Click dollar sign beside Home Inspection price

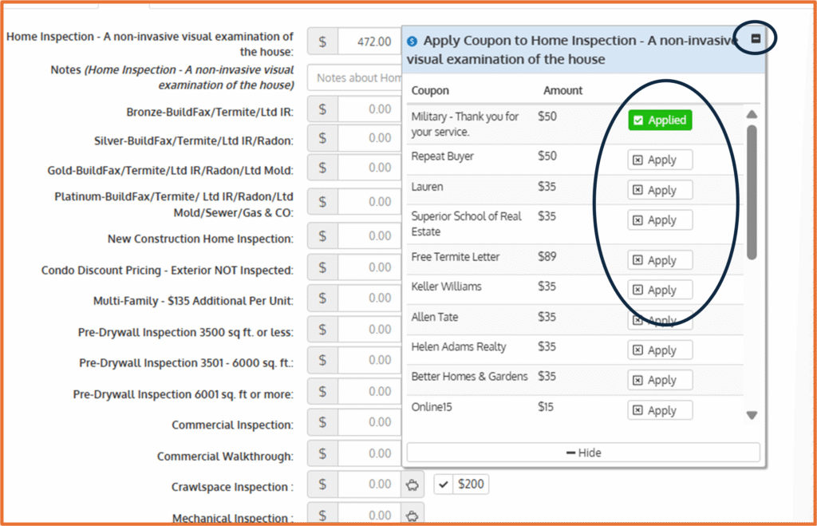pyautogui.click(x=322, y=42)
